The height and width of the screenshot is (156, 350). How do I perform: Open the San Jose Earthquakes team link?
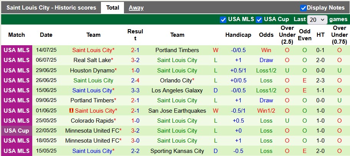(177, 111)
